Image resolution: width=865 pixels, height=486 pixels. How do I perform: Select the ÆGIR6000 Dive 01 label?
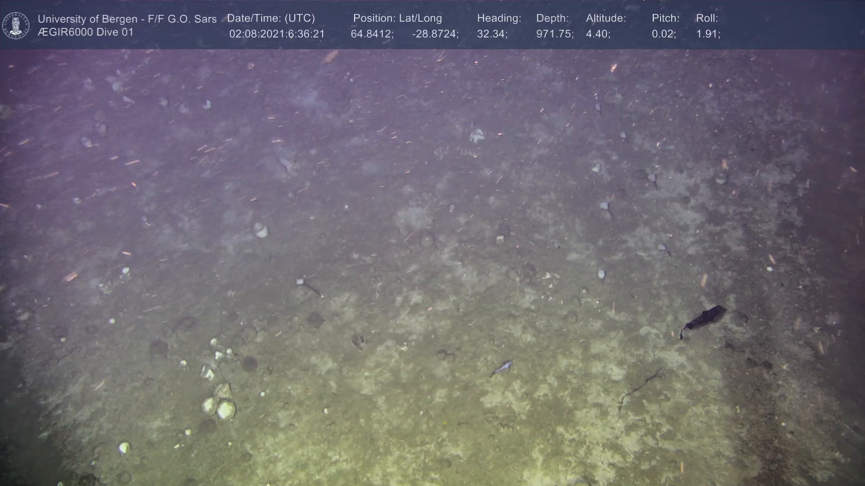coord(86,32)
